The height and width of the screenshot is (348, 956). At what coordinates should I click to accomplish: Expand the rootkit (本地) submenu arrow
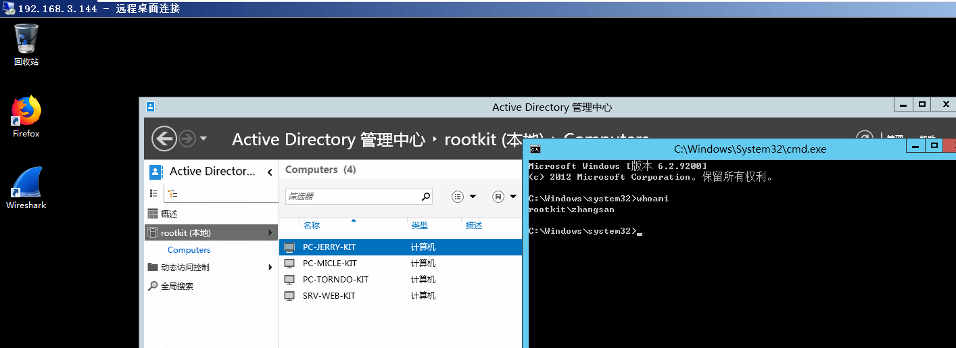[270, 232]
